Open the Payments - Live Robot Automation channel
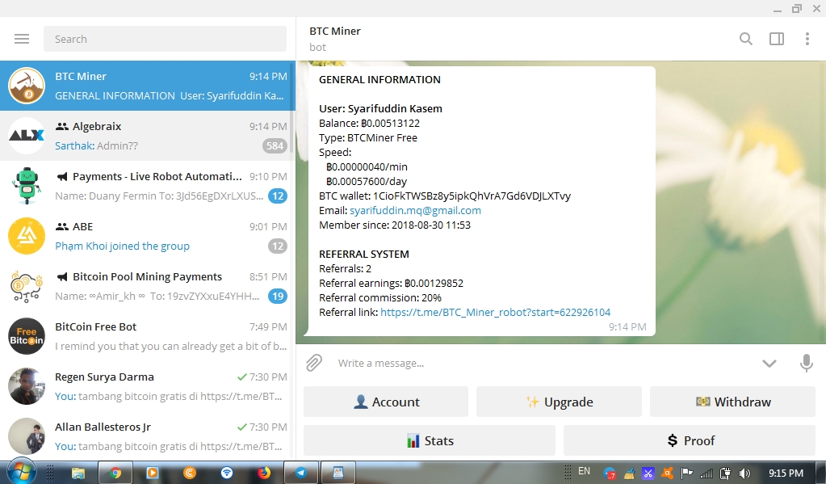The image size is (826, 484). click(x=148, y=186)
